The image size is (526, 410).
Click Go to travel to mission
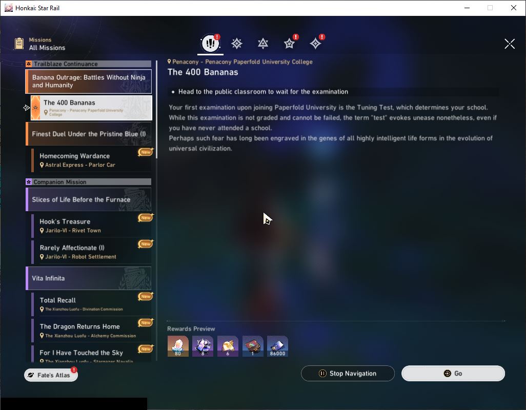coord(453,374)
